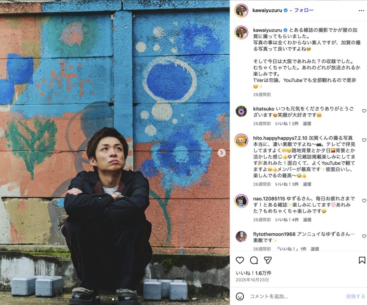The height and width of the screenshot is (305, 367).
Task: Click the コメントを追加 comment input field
Action: [295, 296]
